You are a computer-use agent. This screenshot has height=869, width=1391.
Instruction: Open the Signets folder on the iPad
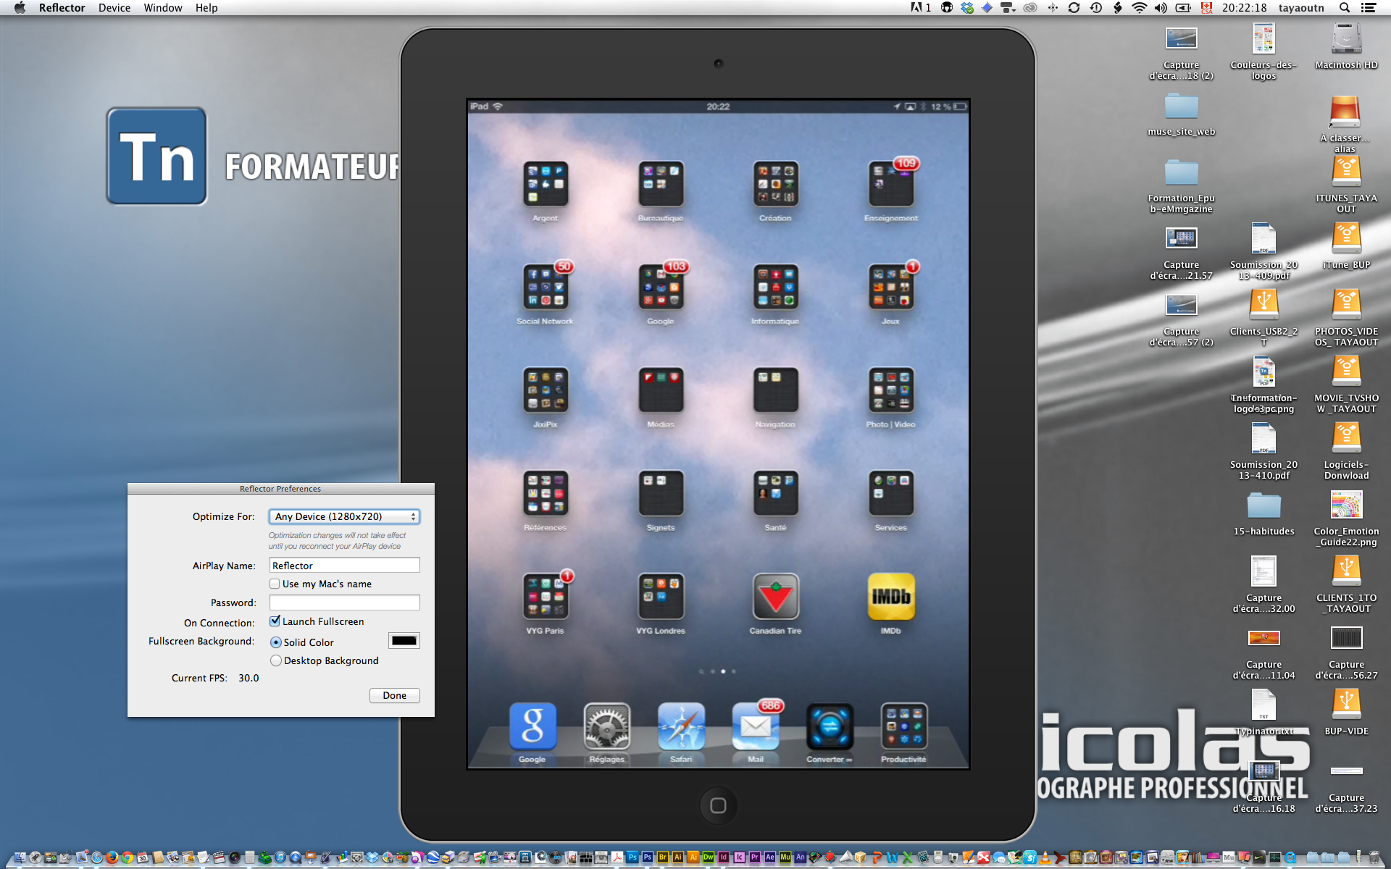tap(661, 494)
